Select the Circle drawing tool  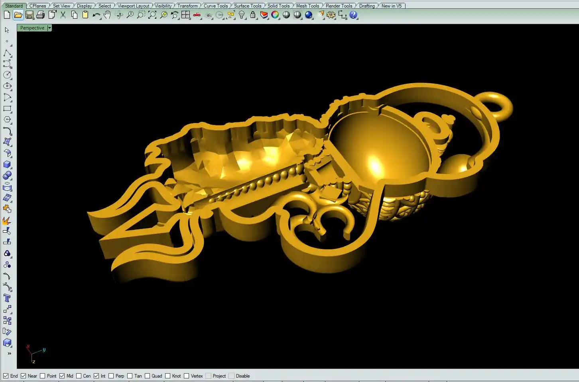(x=7, y=75)
